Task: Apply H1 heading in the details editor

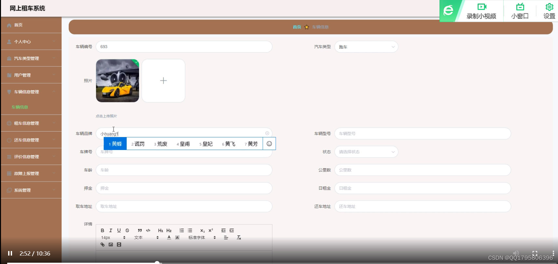Action: tap(160, 231)
